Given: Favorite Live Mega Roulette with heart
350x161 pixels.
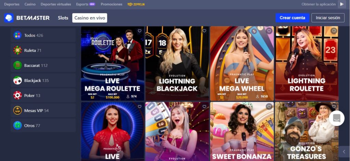Looking at the screenshot, I should pos(139,31).
